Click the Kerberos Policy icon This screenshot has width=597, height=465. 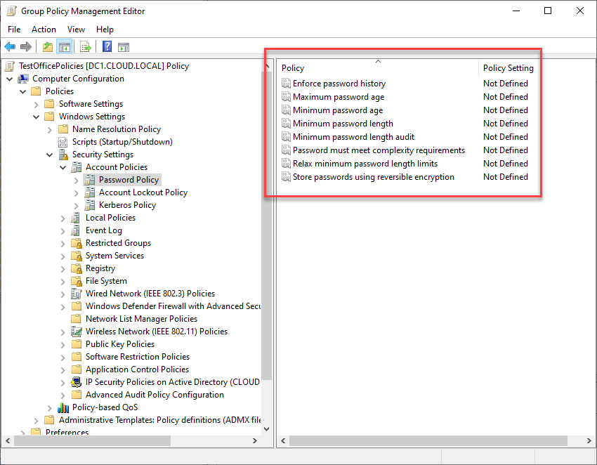click(90, 205)
